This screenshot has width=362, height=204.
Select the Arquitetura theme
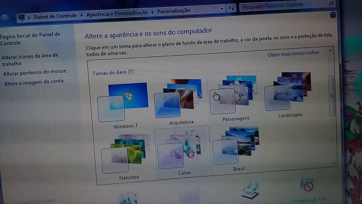[178, 101]
